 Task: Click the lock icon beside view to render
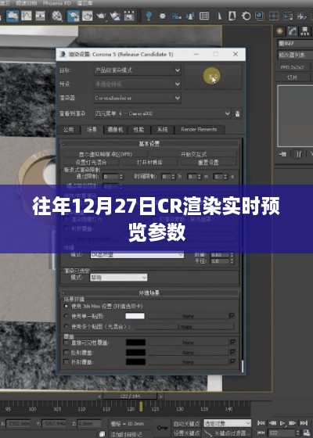pos(237,113)
